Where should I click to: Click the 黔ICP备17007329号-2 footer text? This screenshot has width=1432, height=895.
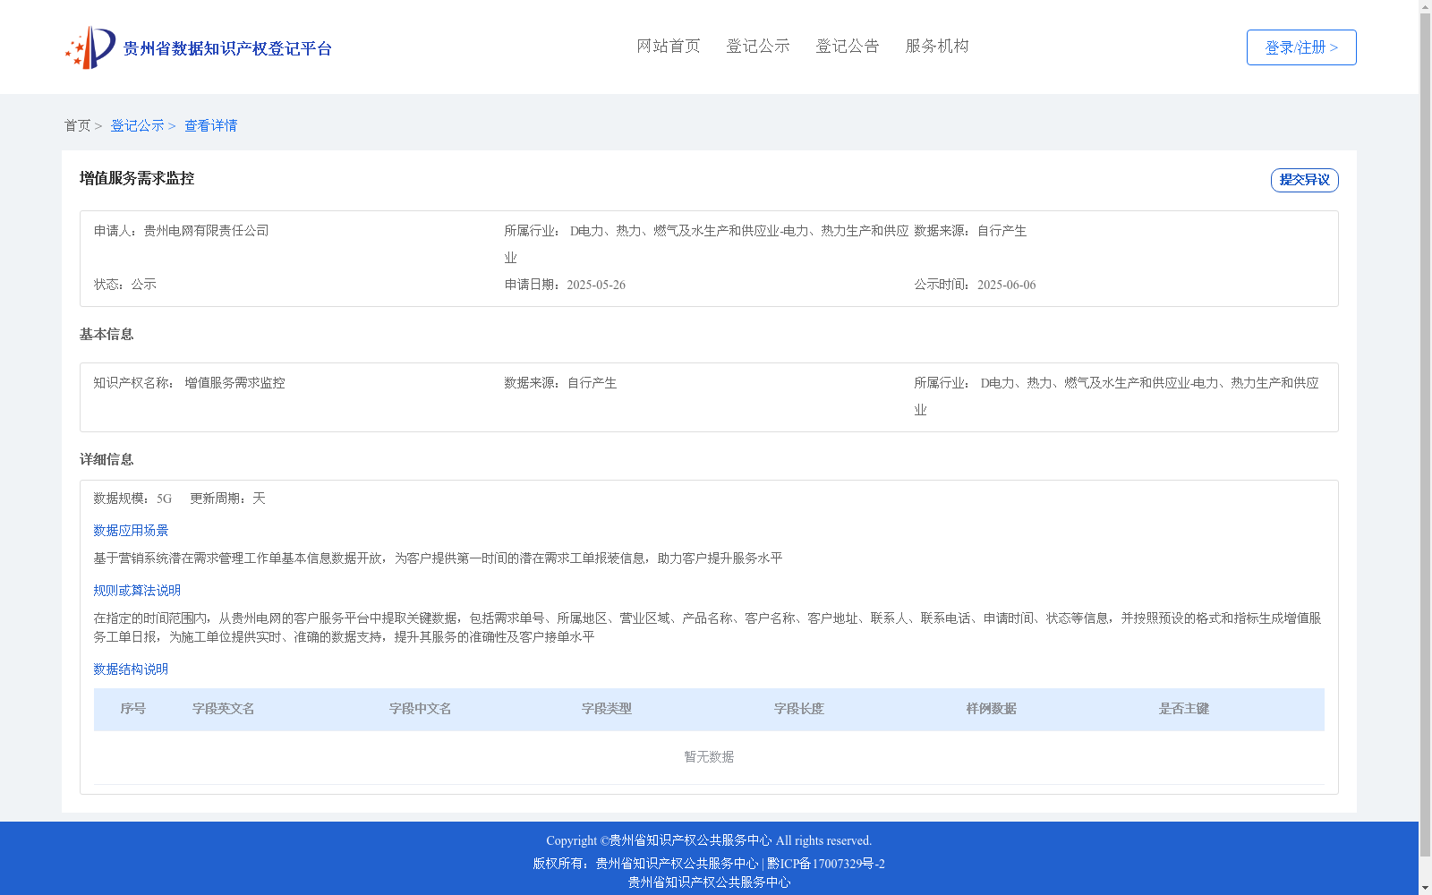tap(826, 864)
